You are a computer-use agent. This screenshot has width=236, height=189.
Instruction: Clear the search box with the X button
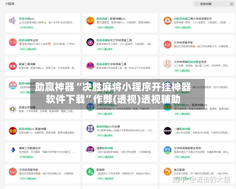pos(232,4)
